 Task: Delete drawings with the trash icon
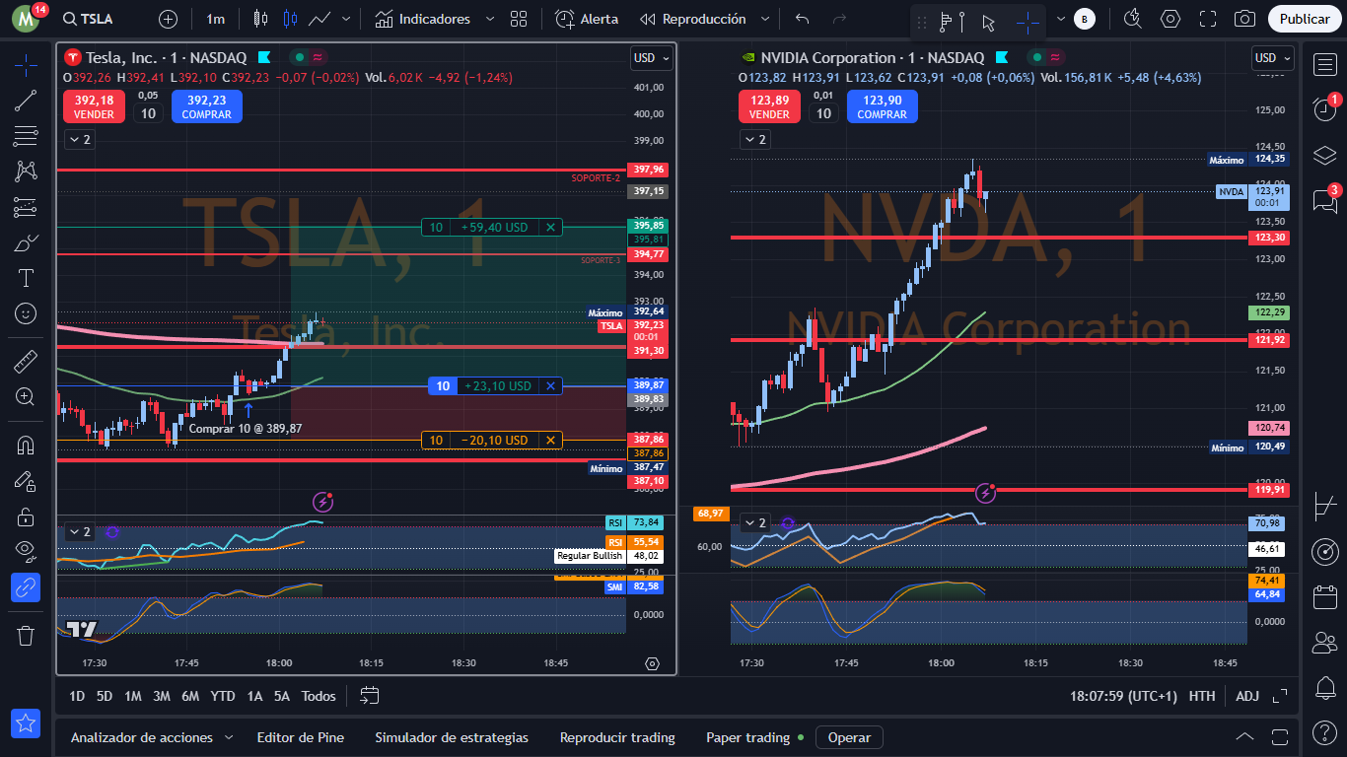[26, 635]
